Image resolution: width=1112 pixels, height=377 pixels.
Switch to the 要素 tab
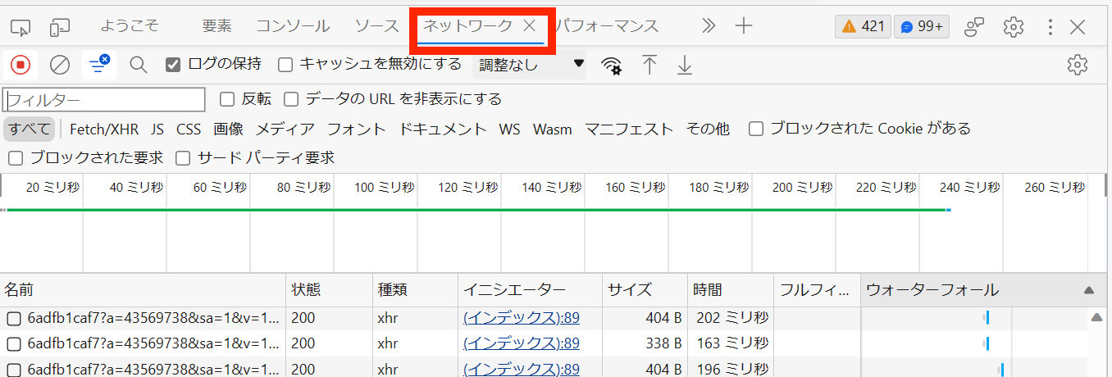tap(216, 25)
